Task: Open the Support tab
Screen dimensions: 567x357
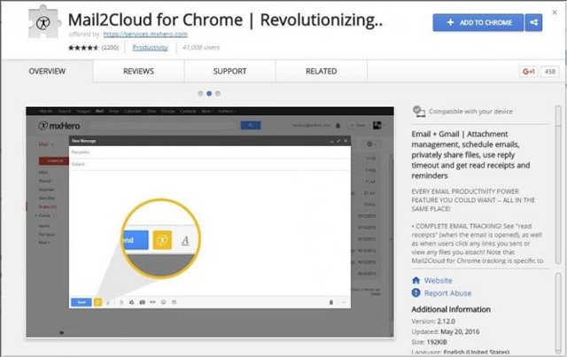Action: click(x=229, y=71)
